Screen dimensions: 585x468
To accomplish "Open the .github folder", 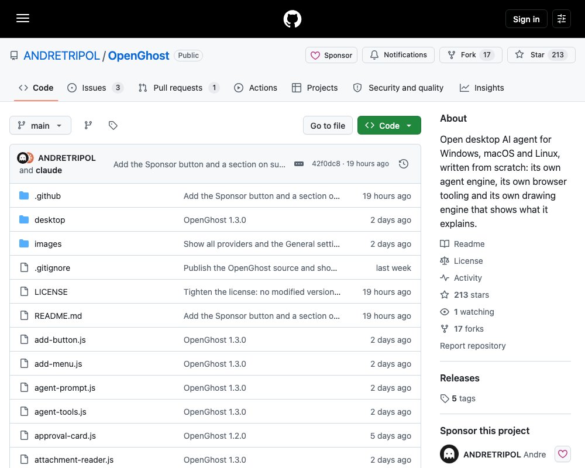I will pyautogui.click(x=47, y=196).
